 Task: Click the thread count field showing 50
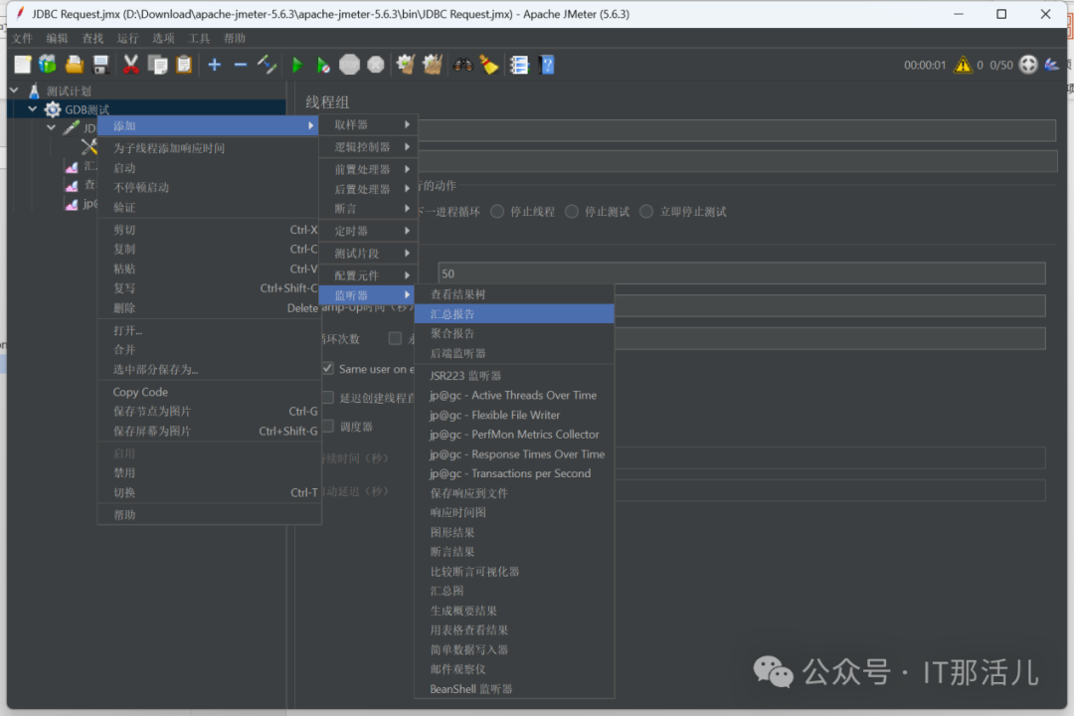[x=742, y=273]
